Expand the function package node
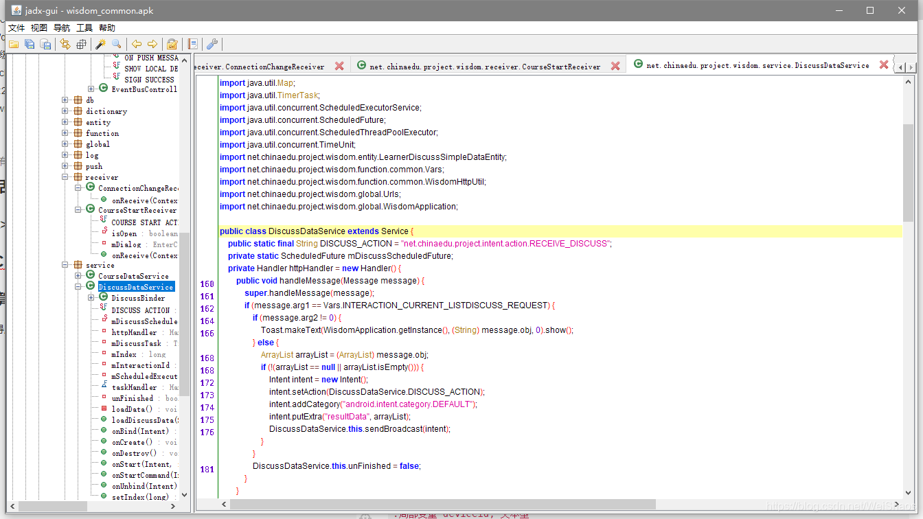This screenshot has width=923, height=519. 65,133
